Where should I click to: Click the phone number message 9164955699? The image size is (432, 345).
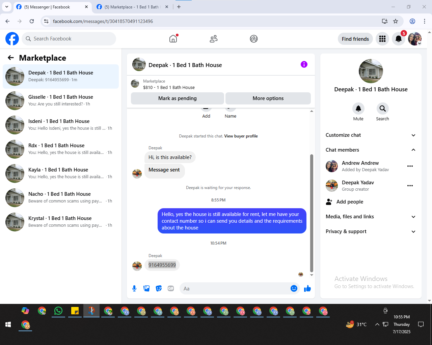[162, 265]
